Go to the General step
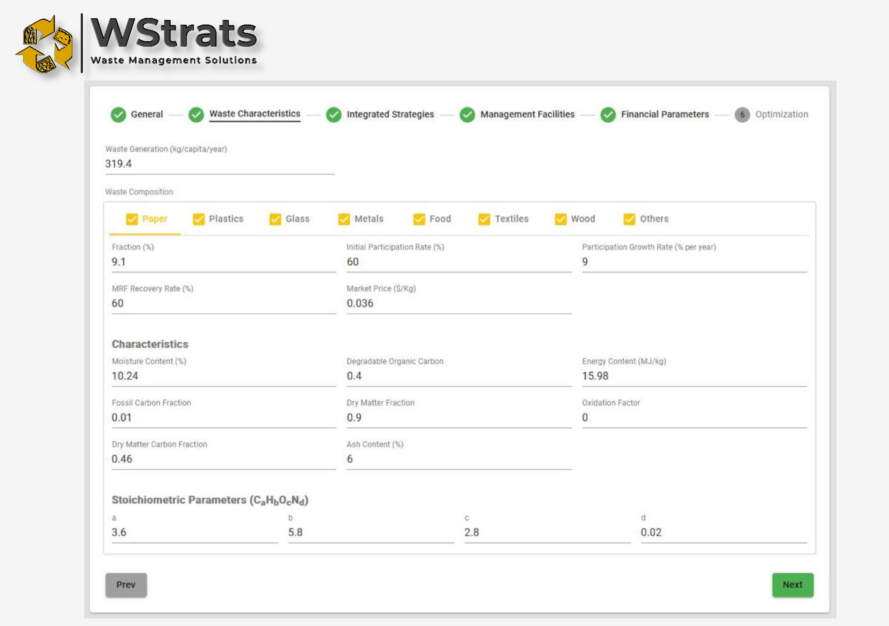Viewport: 889px width, 626px height. click(147, 114)
